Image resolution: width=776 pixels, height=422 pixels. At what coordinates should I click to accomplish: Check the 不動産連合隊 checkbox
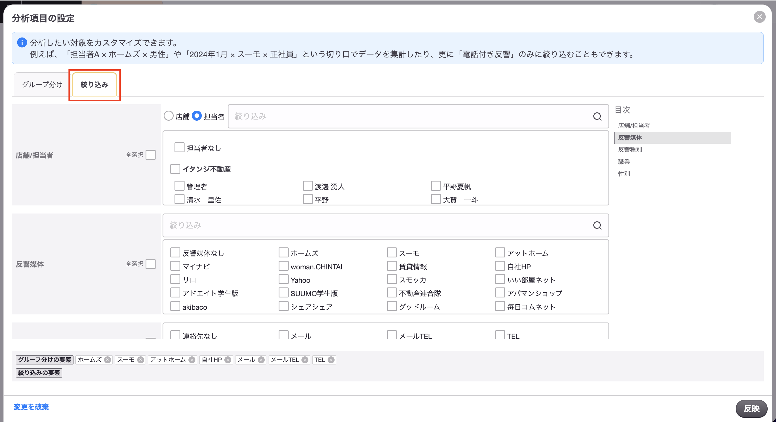coord(392,293)
